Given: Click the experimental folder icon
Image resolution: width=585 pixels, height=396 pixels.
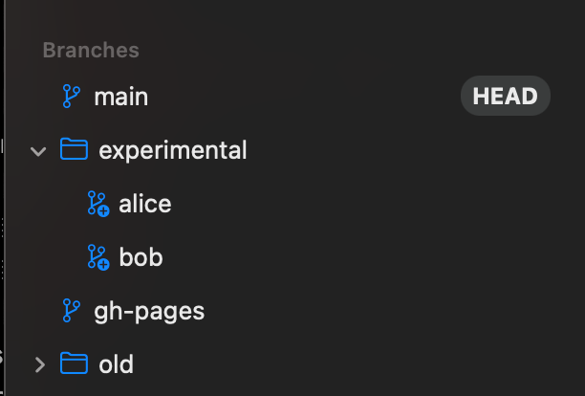Looking at the screenshot, I should [74, 150].
